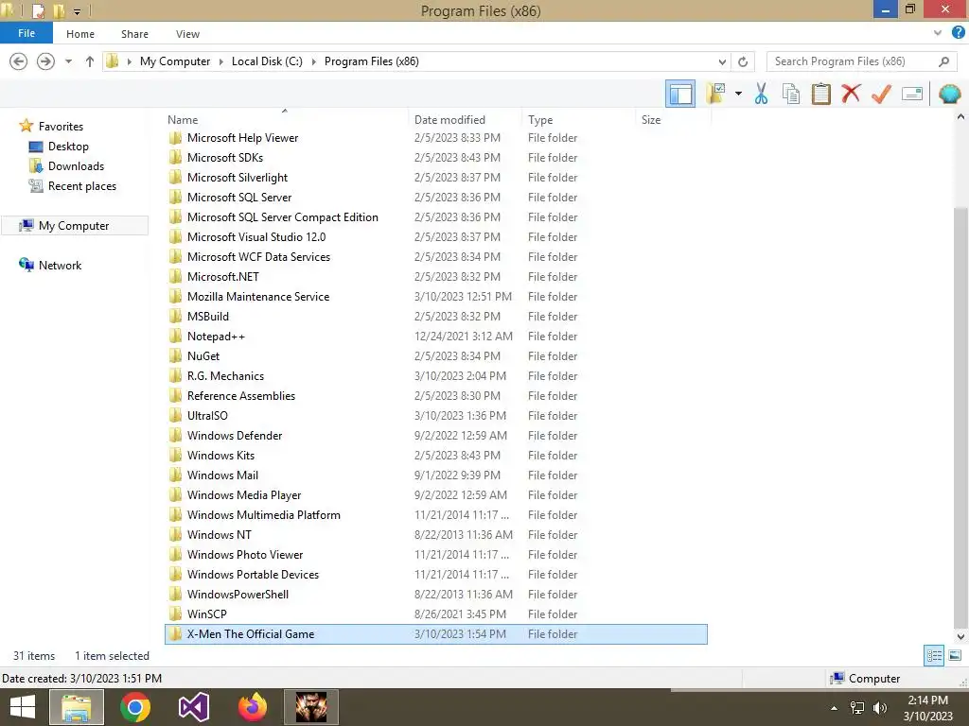Click the properties page icon in quick access toolbar
The image size is (969, 726).
tap(38, 10)
